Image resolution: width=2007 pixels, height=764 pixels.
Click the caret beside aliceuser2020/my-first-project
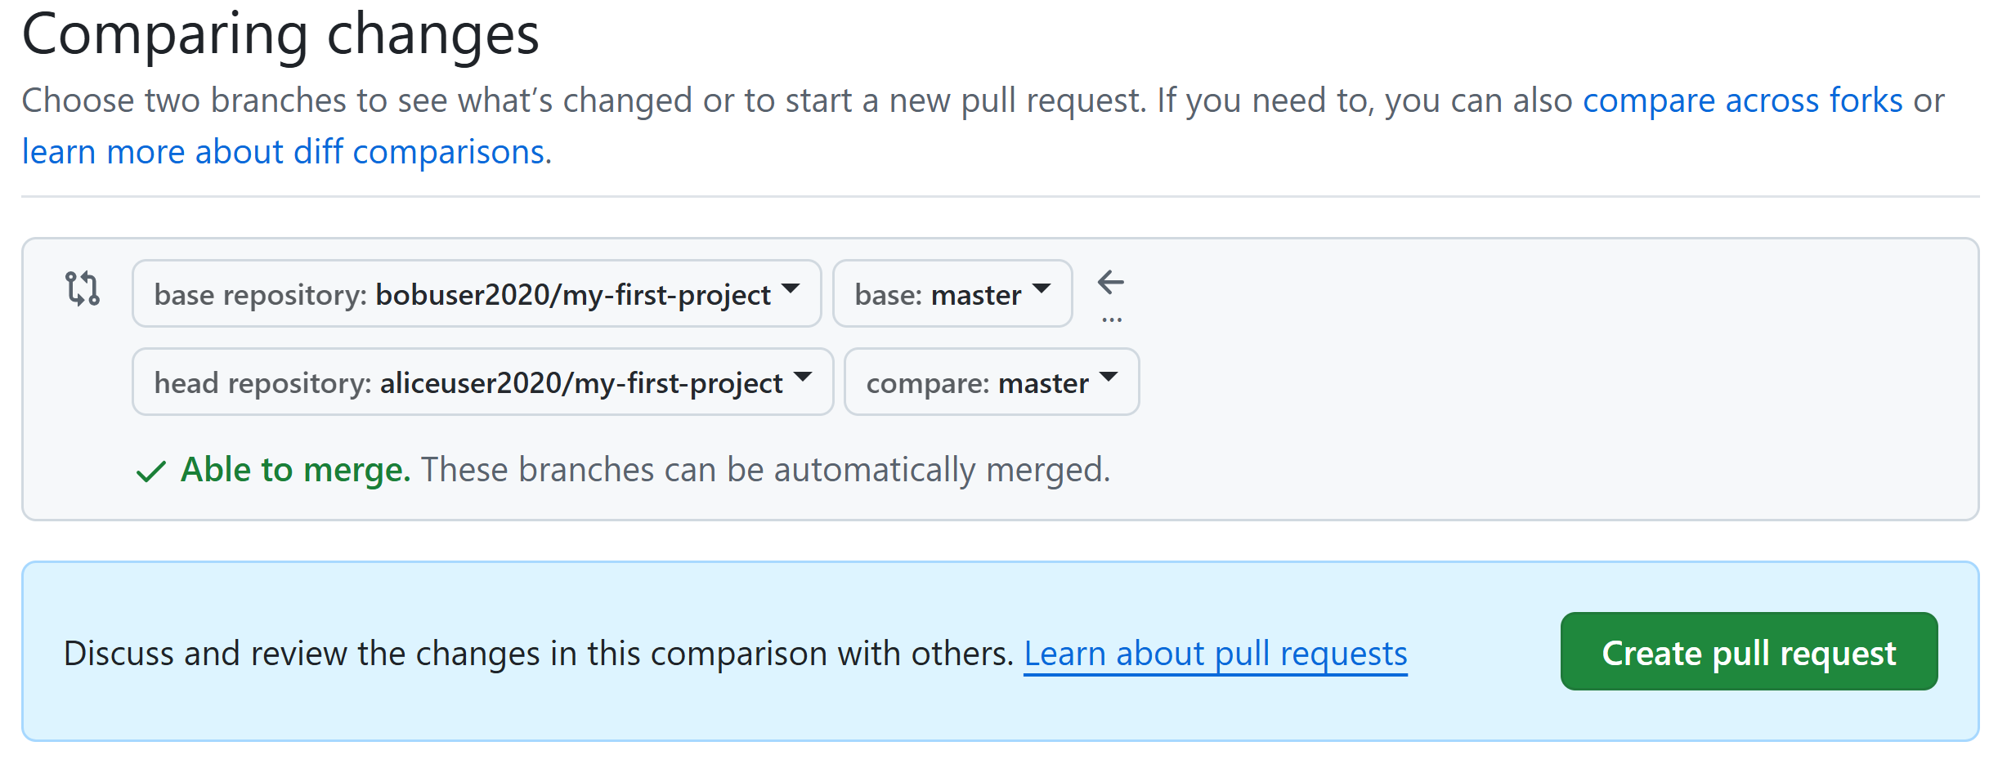click(803, 377)
